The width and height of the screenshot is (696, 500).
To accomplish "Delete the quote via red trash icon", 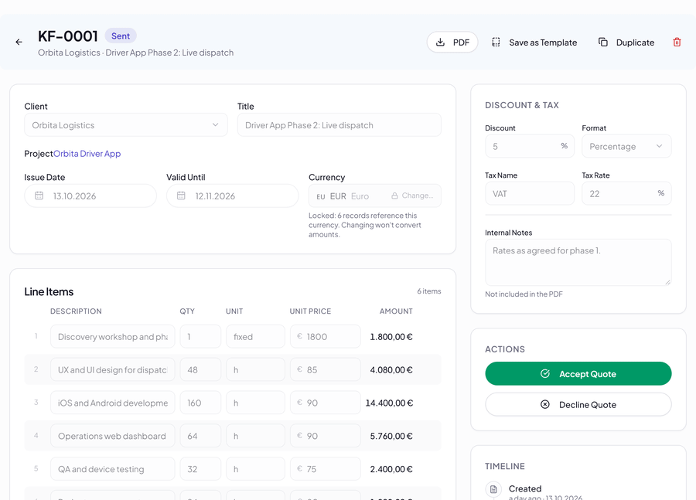I will point(677,43).
